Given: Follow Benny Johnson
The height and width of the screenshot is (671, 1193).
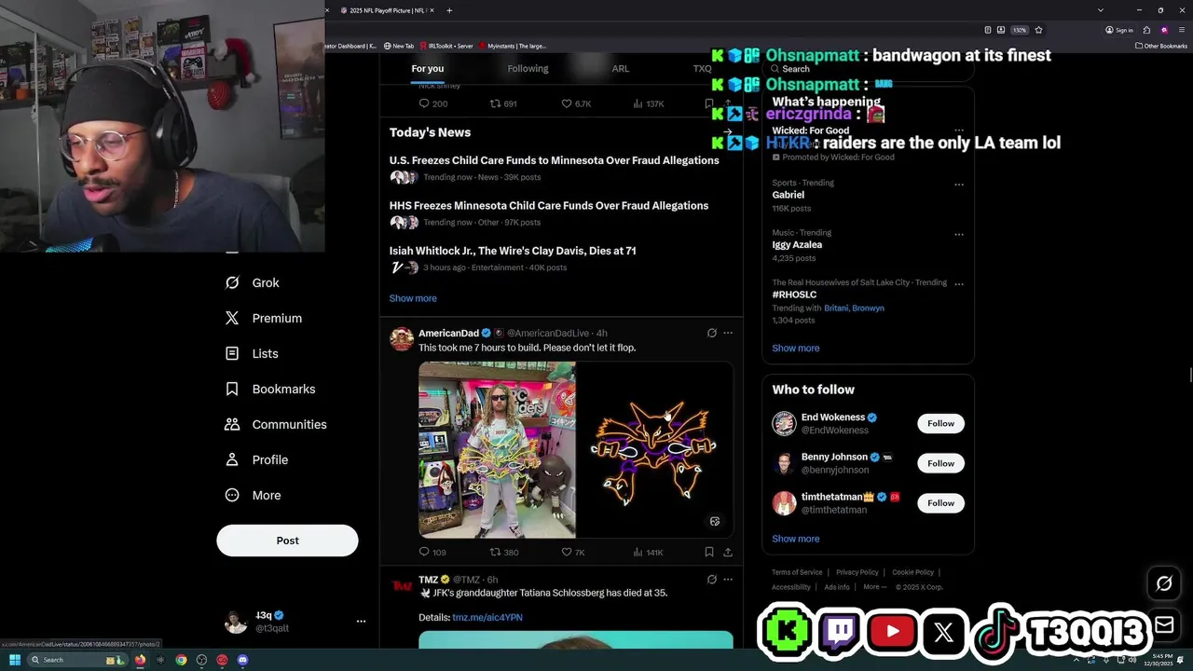Looking at the screenshot, I should coord(940,463).
